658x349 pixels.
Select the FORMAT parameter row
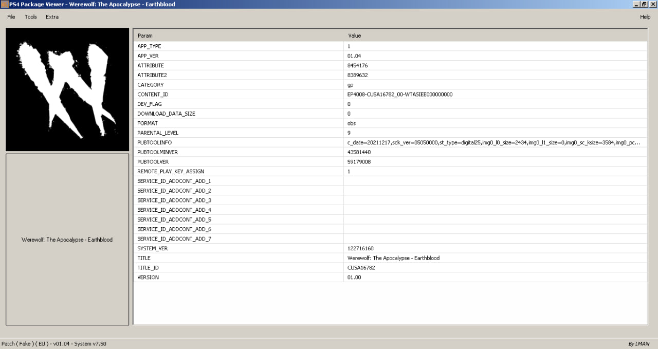click(391, 123)
